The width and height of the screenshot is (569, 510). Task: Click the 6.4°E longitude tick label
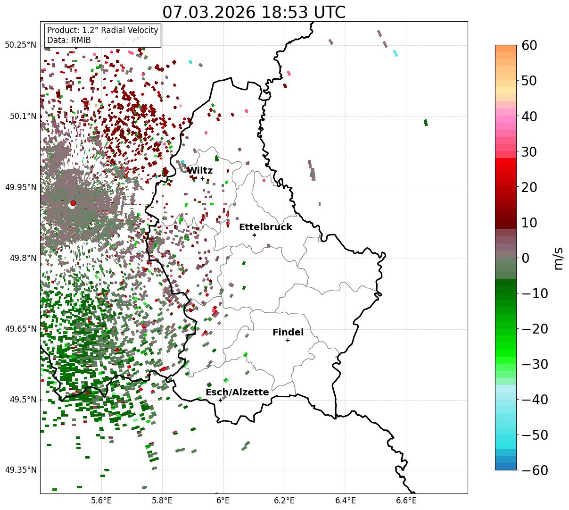[x=345, y=501]
